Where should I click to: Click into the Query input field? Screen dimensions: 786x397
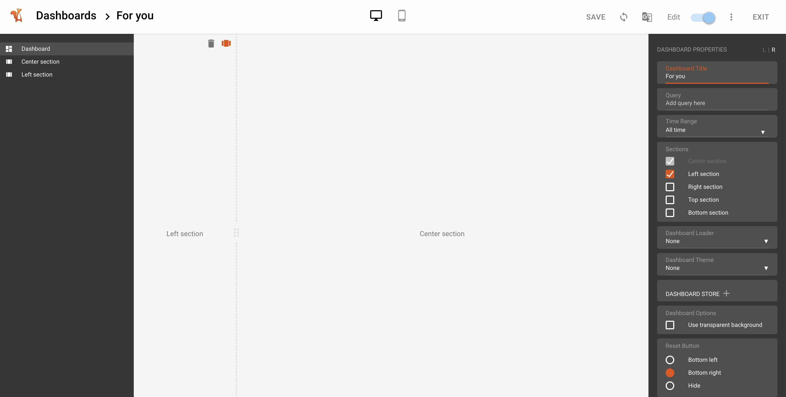716,103
